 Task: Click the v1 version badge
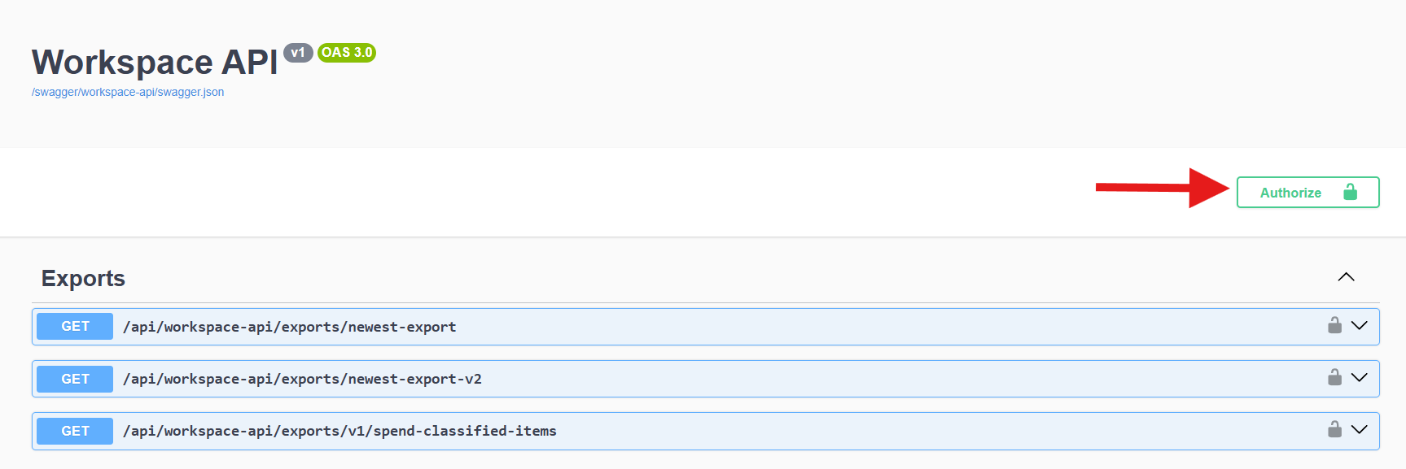click(298, 51)
